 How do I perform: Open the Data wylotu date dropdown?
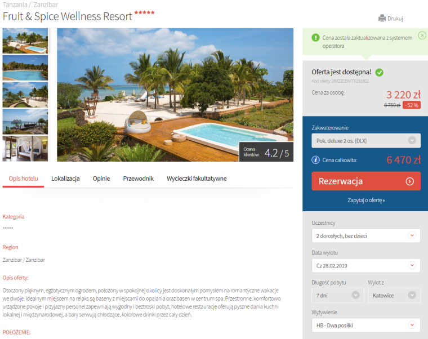coord(365,266)
